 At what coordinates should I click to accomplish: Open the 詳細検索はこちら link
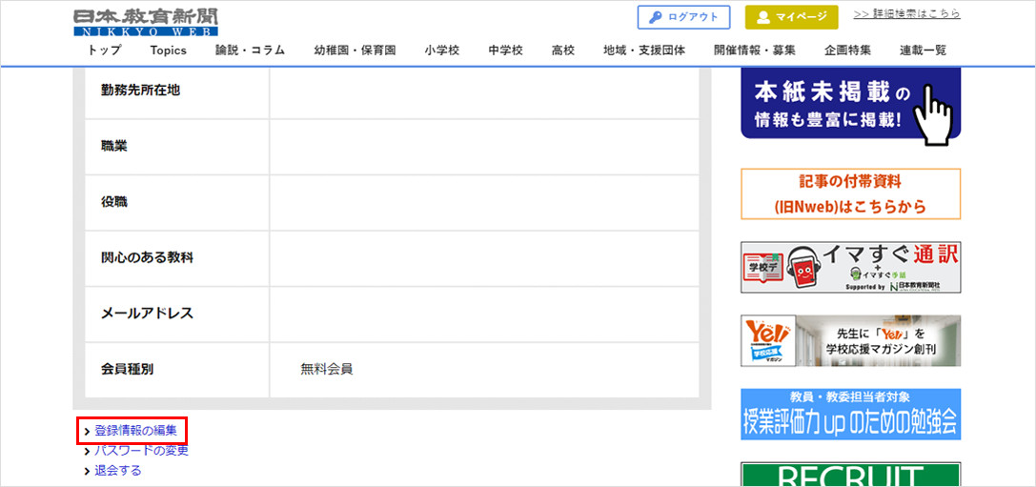tap(906, 13)
